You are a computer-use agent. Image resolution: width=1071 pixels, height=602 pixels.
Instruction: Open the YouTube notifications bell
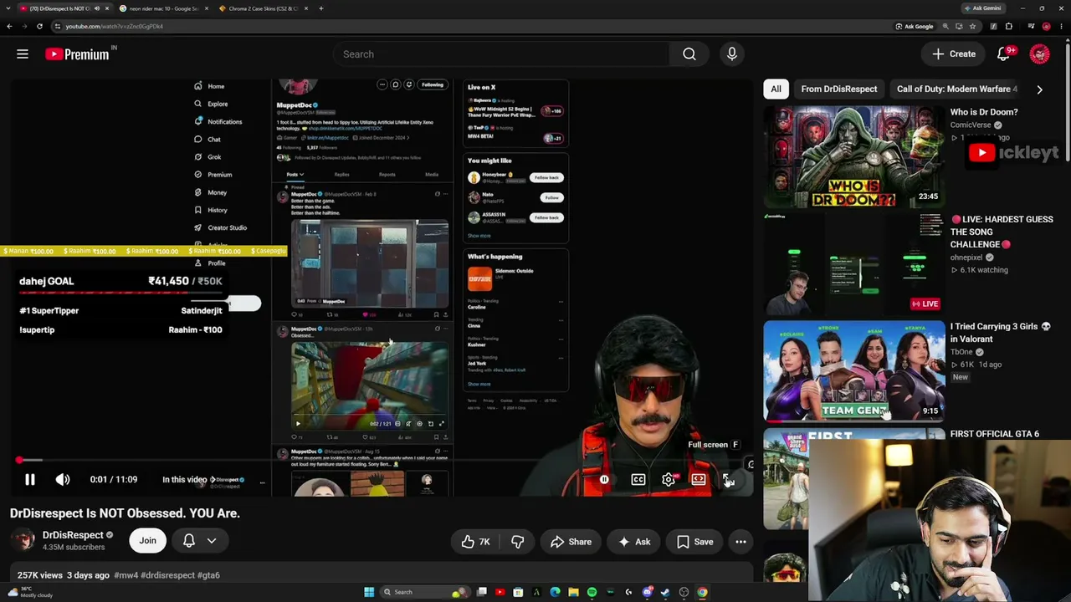(1004, 54)
